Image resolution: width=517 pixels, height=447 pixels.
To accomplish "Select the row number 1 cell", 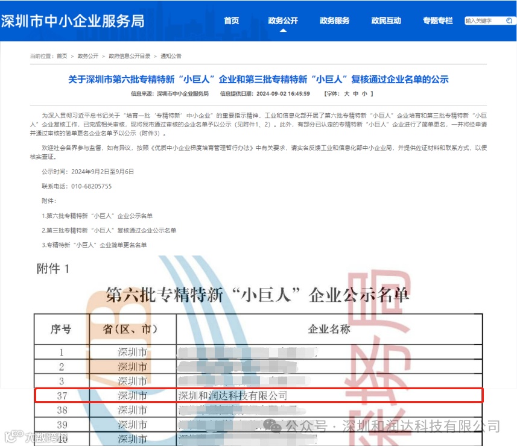I will pyautogui.click(x=62, y=352).
